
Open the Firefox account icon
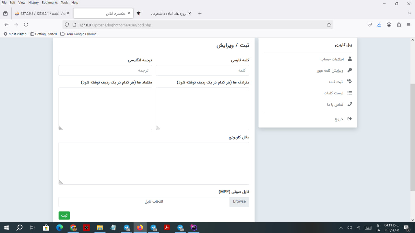click(x=389, y=25)
